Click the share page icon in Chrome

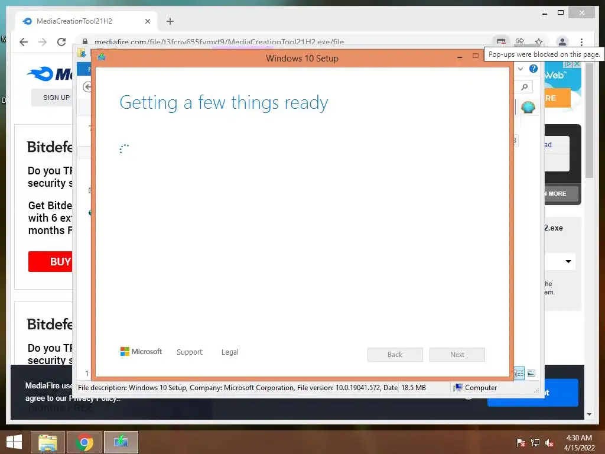(520, 42)
